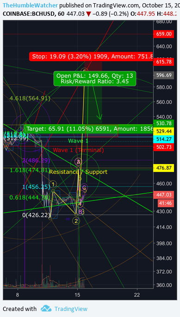Open the TradingView link at bottom
Viewport: 180px width, 317px height.
(71, 309)
